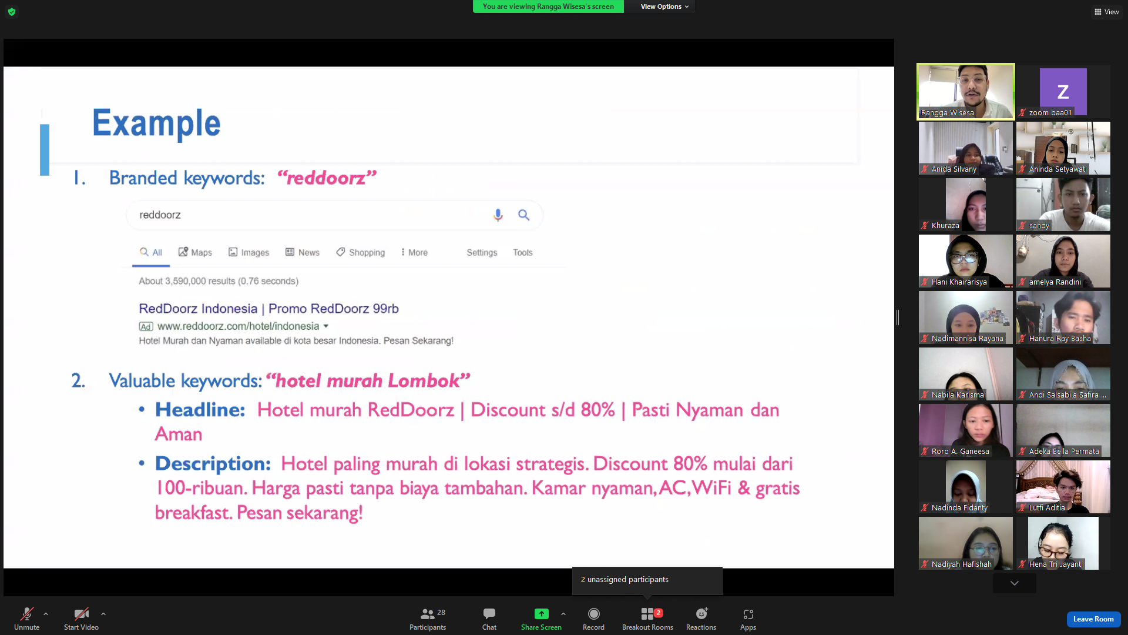This screenshot has height=635, width=1128.
Task: Select Nadinda Fidanty's video thumbnail
Action: click(x=966, y=487)
